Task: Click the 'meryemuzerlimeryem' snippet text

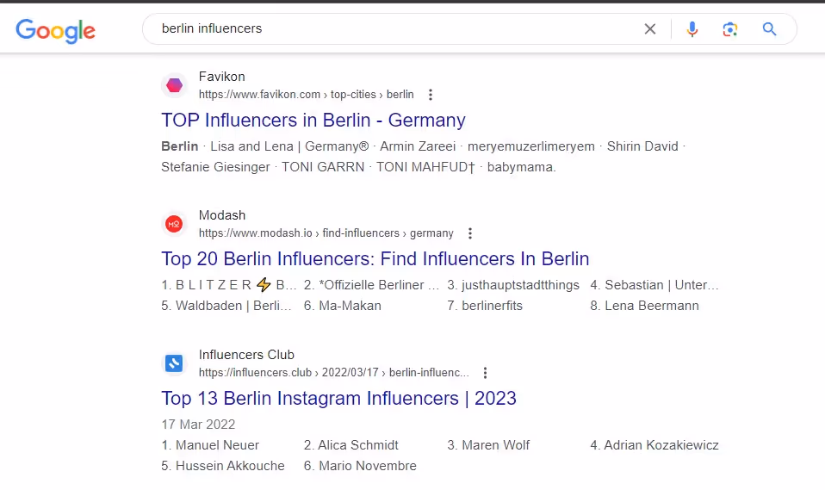Action: click(530, 146)
